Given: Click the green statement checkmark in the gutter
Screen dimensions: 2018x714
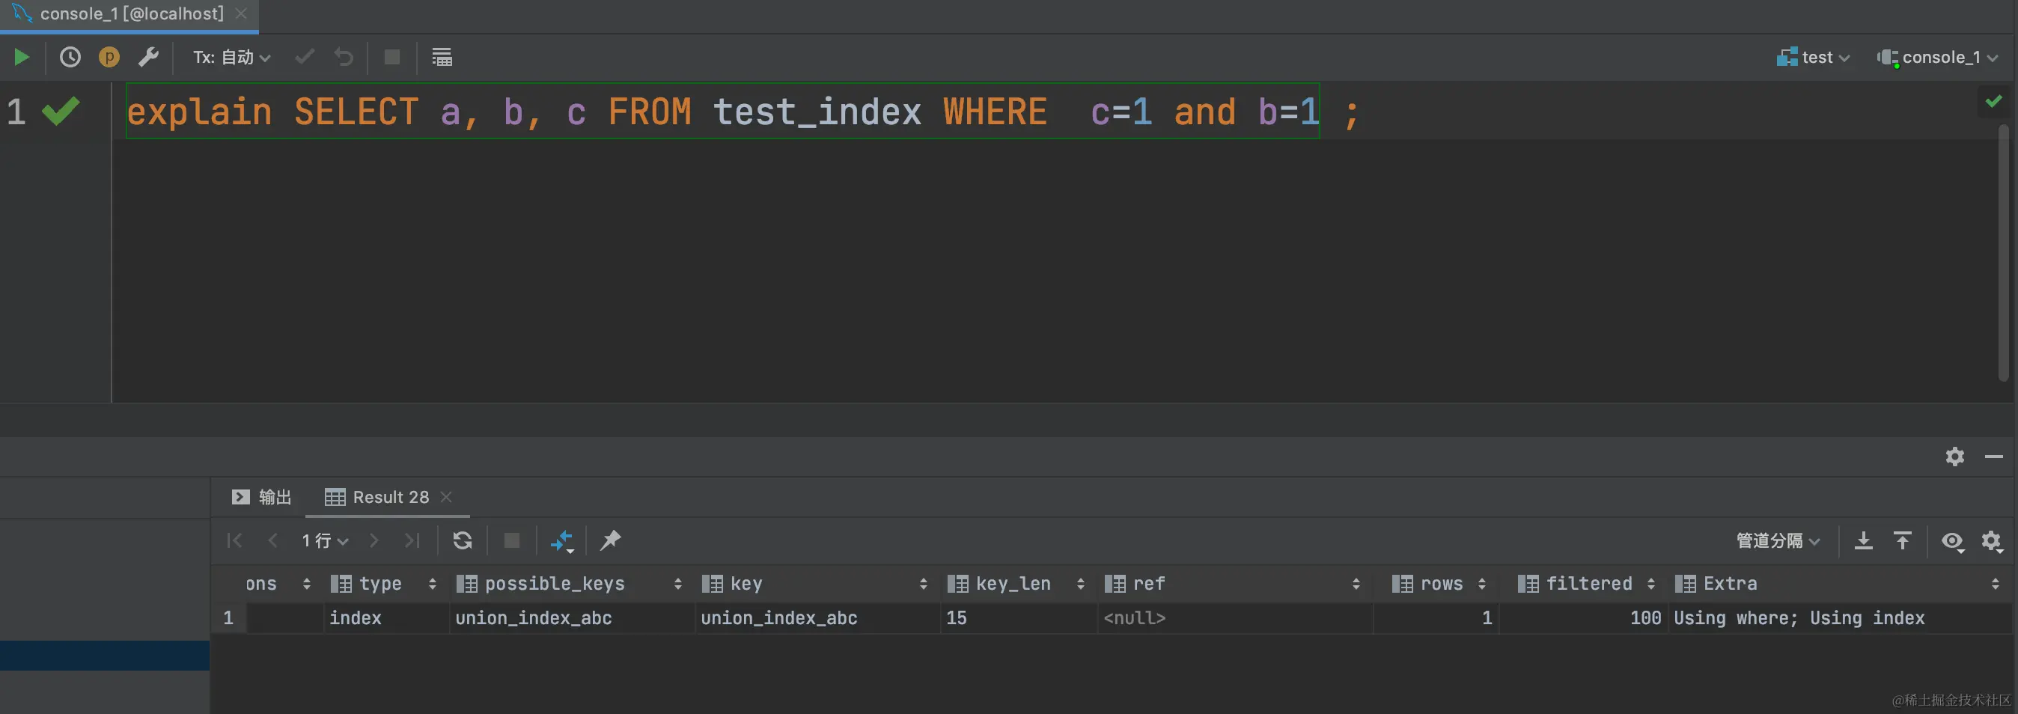Looking at the screenshot, I should click(61, 112).
